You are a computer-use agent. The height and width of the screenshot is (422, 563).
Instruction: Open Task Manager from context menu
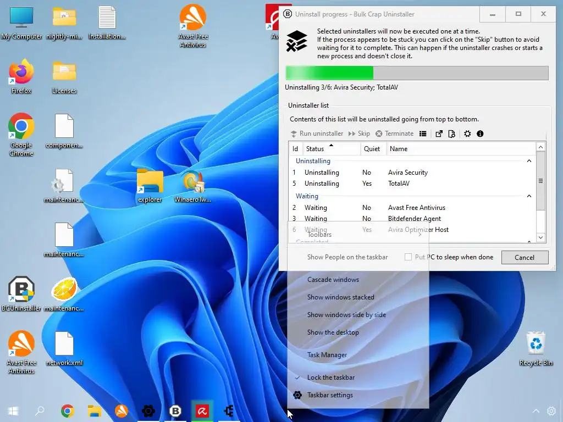coord(358,355)
